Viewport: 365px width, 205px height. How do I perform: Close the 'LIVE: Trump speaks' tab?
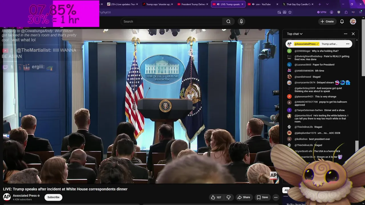(242, 4)
